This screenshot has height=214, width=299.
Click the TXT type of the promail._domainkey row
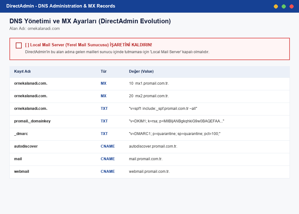(104, 121)
